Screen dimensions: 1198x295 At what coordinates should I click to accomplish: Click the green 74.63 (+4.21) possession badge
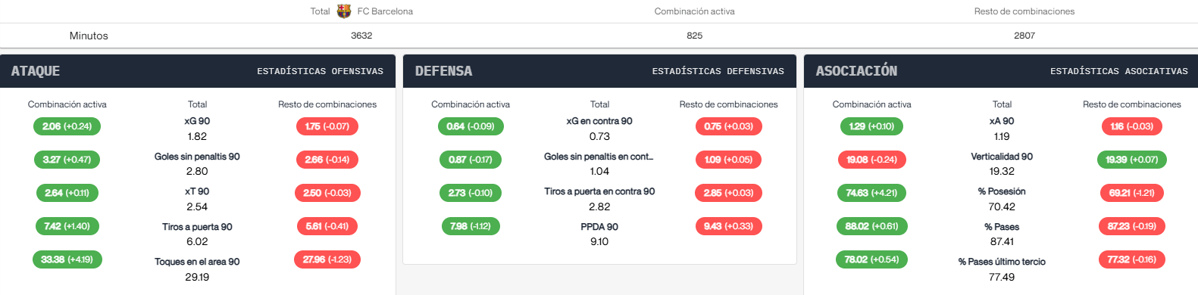click(x=871, y=193)
